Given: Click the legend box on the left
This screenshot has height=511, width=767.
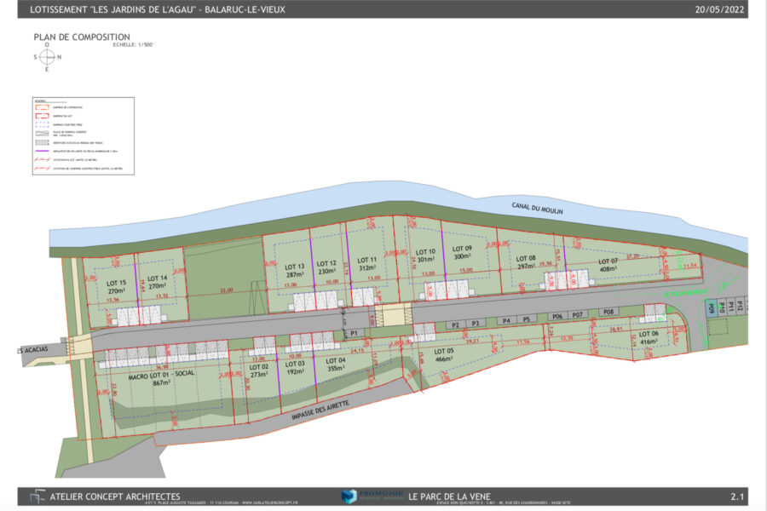Looking at the screenshot, I should click(x=84, y=136).
